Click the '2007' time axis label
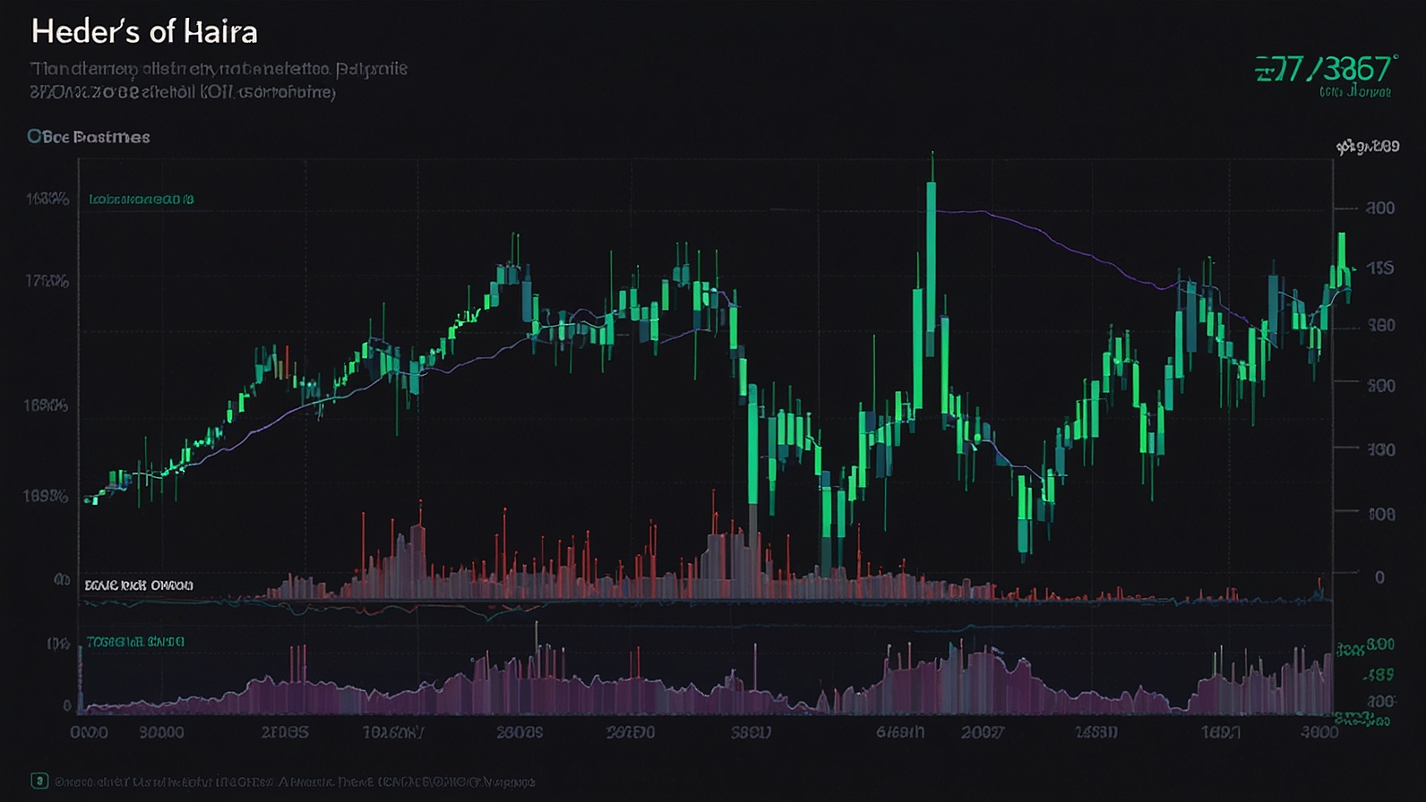Viewport: 1426px width, 802px height. (982, 731)
